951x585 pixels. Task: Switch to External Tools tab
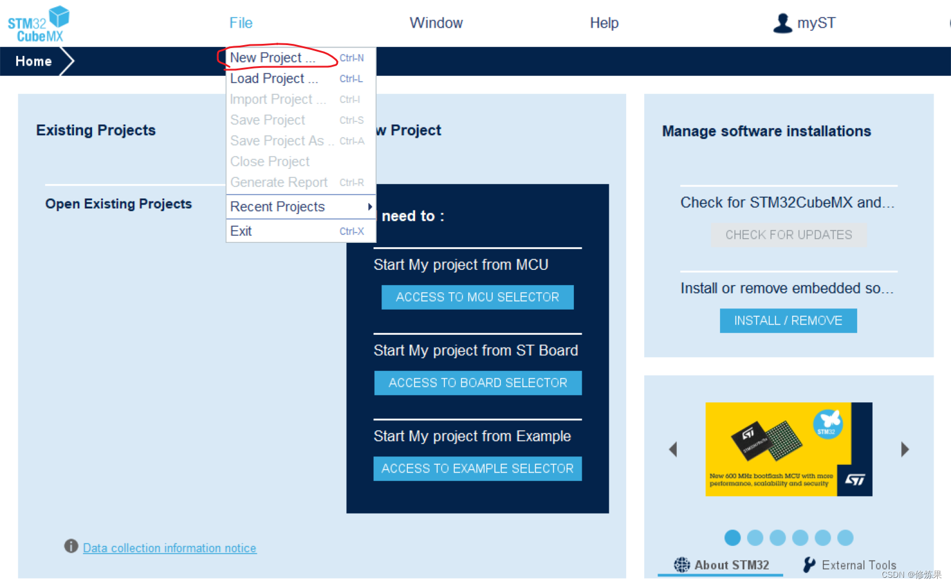click(849, 565)
